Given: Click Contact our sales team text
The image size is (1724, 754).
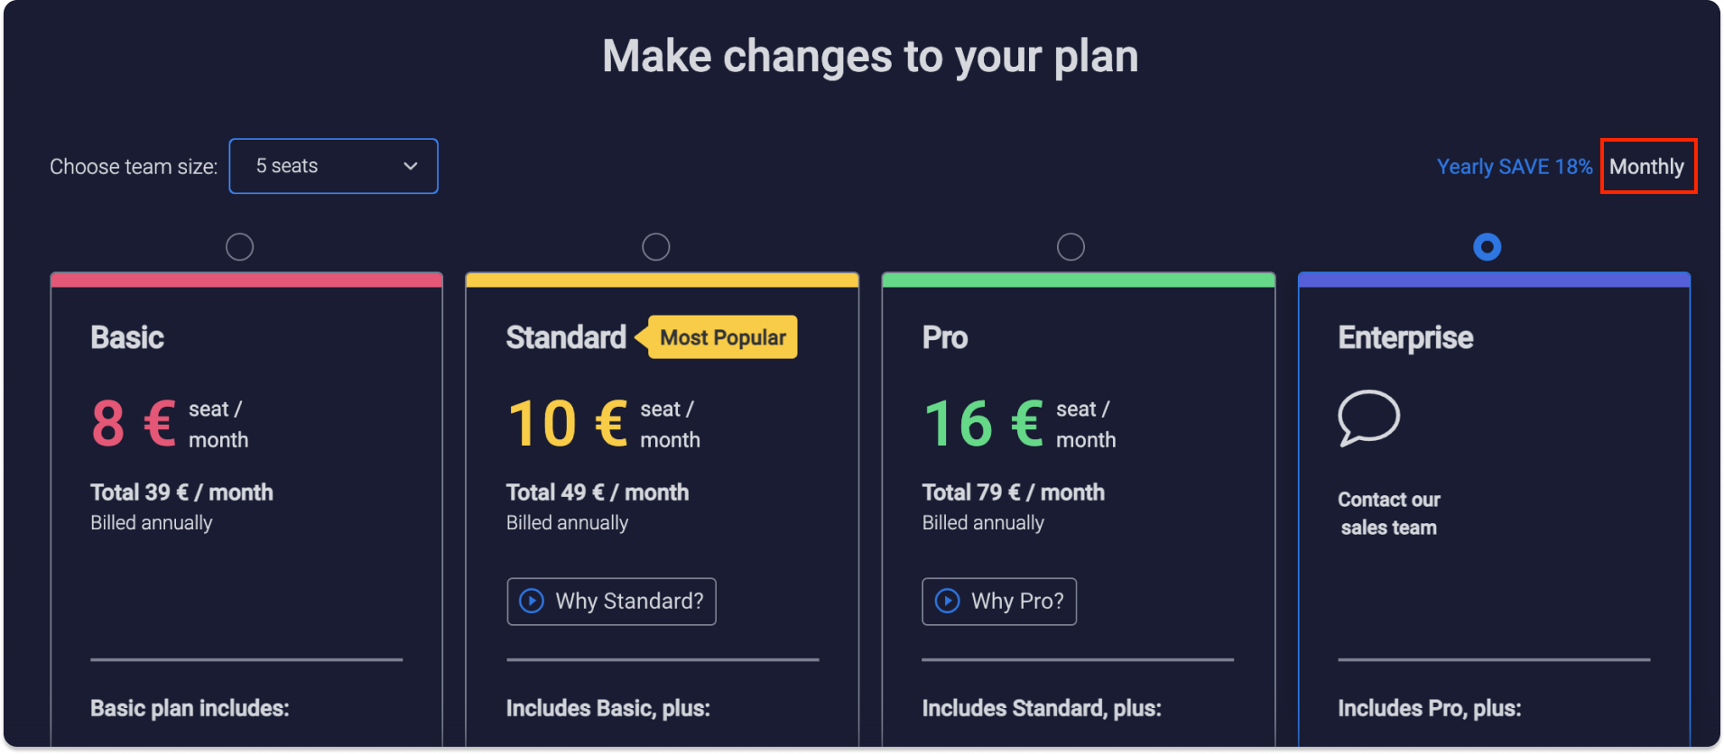Looking at the screenshot, I should [1388, 513].
